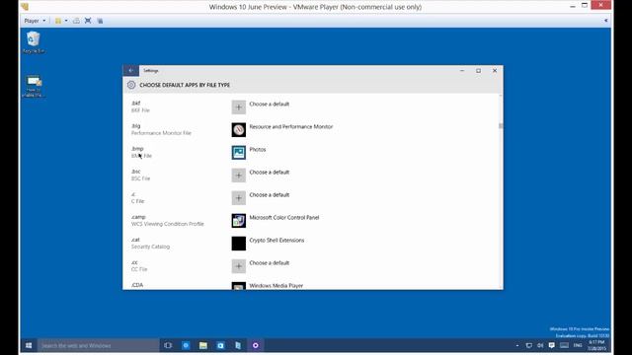Open network status in system tray

(529, 345)
